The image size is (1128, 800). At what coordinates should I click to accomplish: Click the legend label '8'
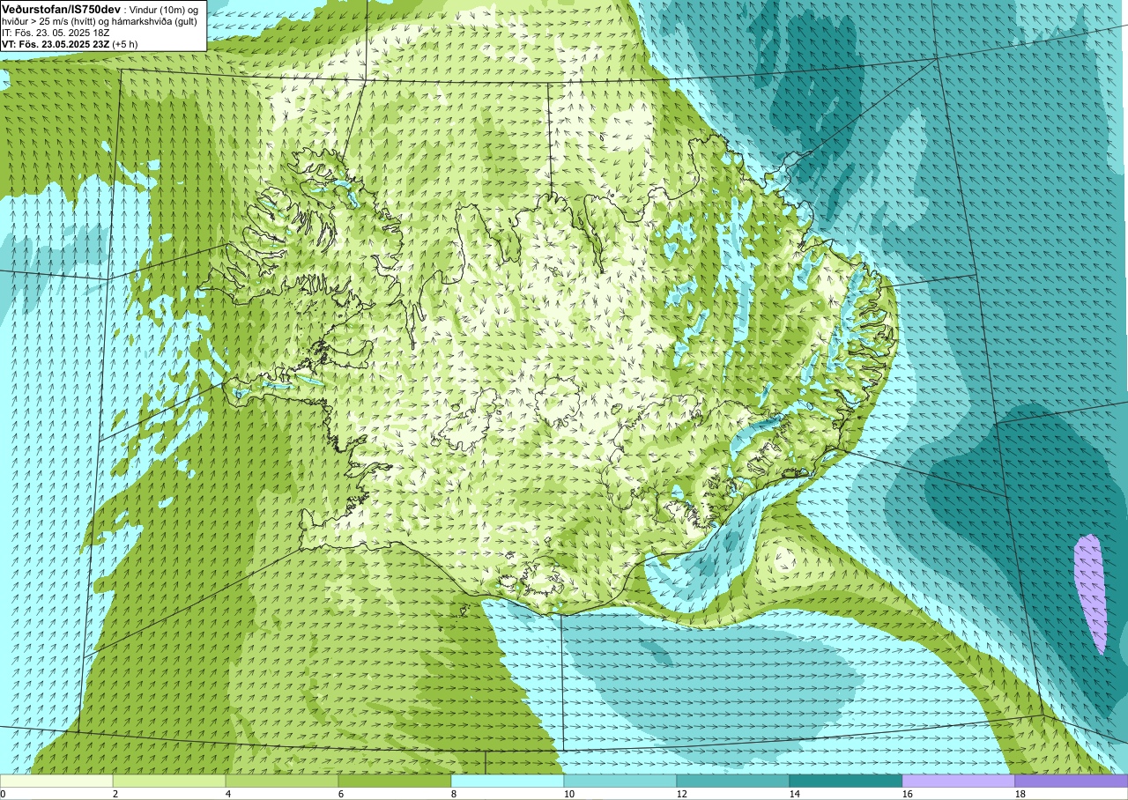[455, 794]
